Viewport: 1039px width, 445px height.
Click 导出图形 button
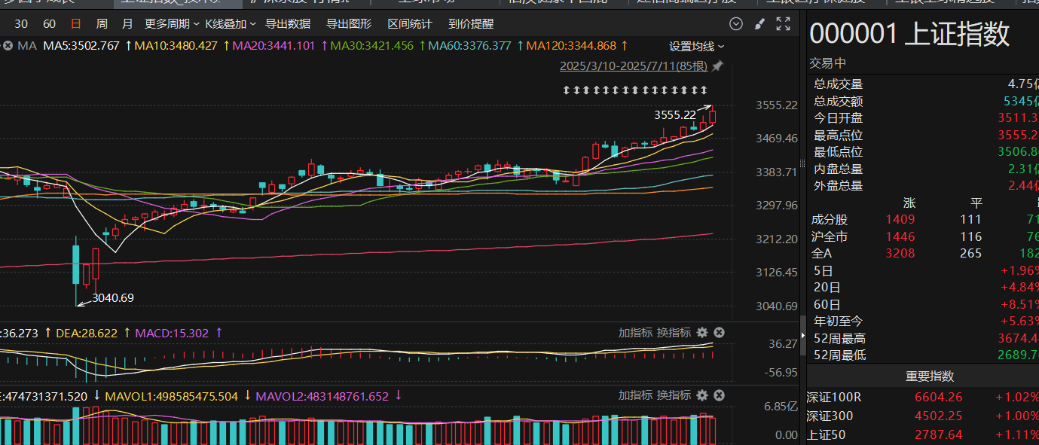tap(349, 23)
